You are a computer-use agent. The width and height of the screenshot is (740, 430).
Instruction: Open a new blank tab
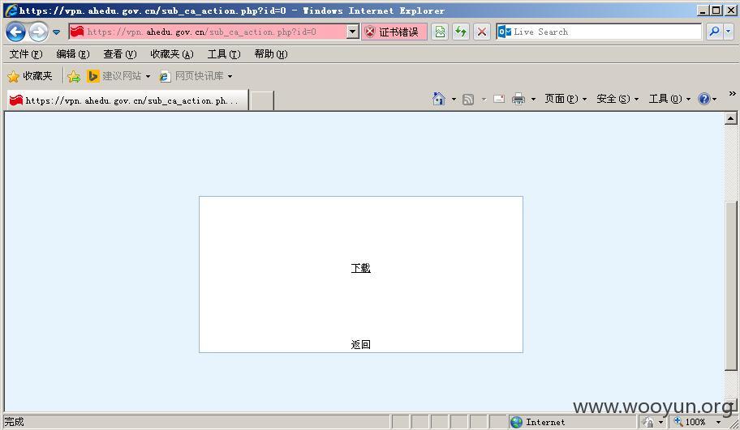[x=261, y=101]
